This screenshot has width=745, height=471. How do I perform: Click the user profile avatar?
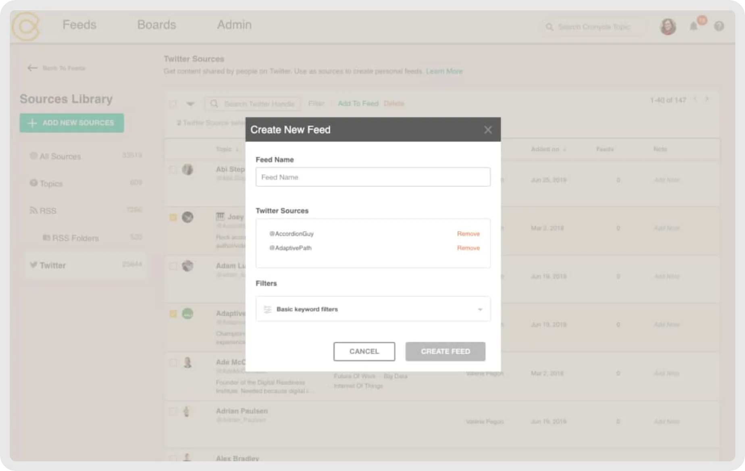[x=668, y=27]
